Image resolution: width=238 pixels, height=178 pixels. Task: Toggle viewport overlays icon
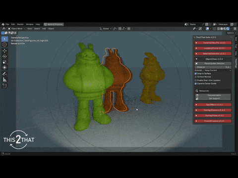tap(207, 29)
